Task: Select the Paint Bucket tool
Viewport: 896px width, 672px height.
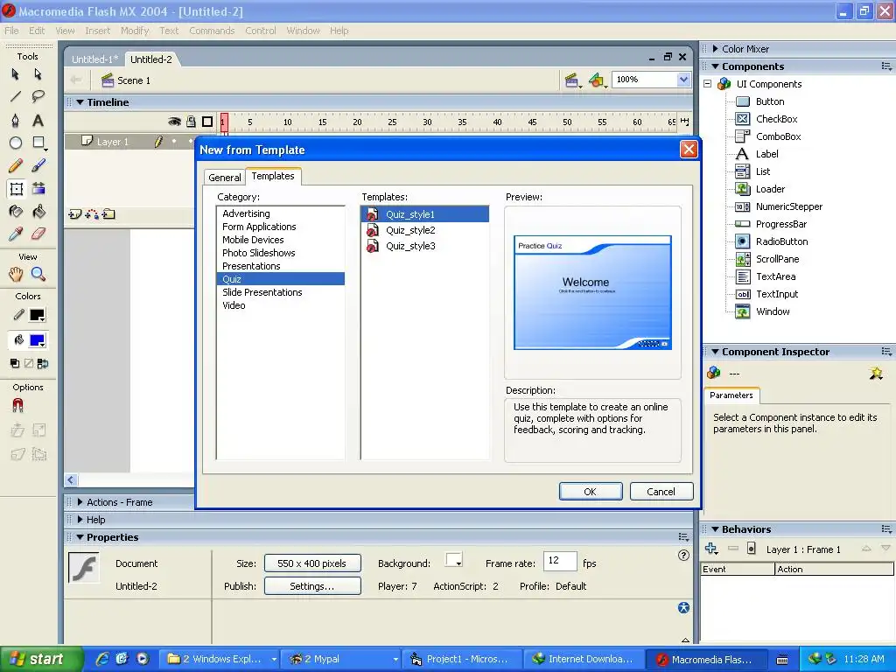Action: [x=38, y=212]
